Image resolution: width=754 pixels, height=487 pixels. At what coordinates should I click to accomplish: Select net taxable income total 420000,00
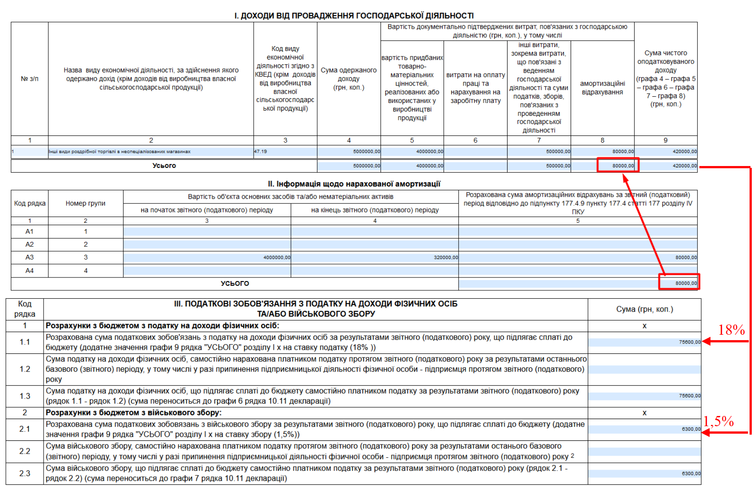666,166
